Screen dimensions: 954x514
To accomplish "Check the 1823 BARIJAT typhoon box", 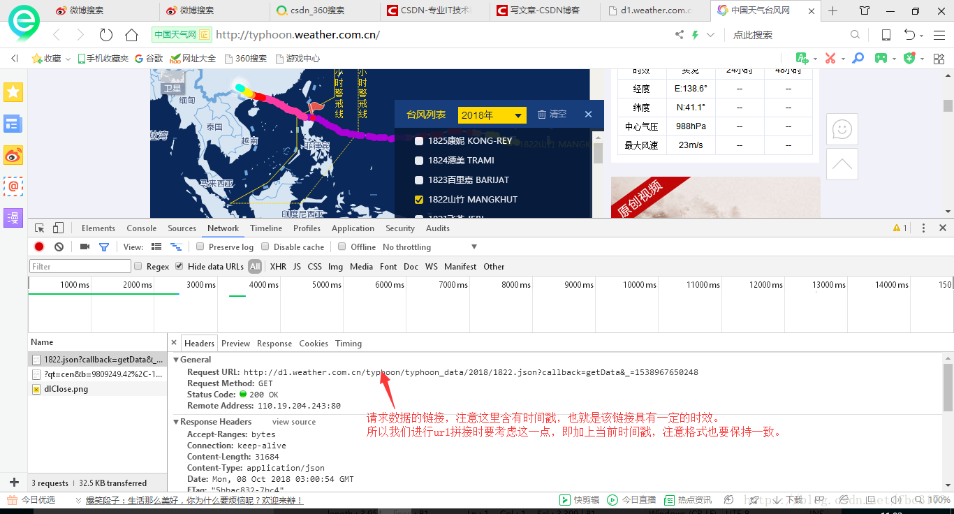I will (x=419, y=180).
